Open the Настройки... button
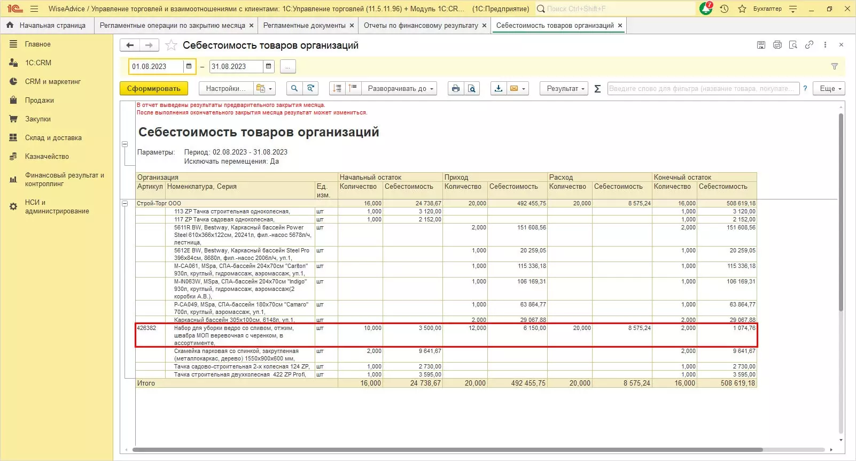856x461 pixels. pyautogui.click(x=225, y=89)
